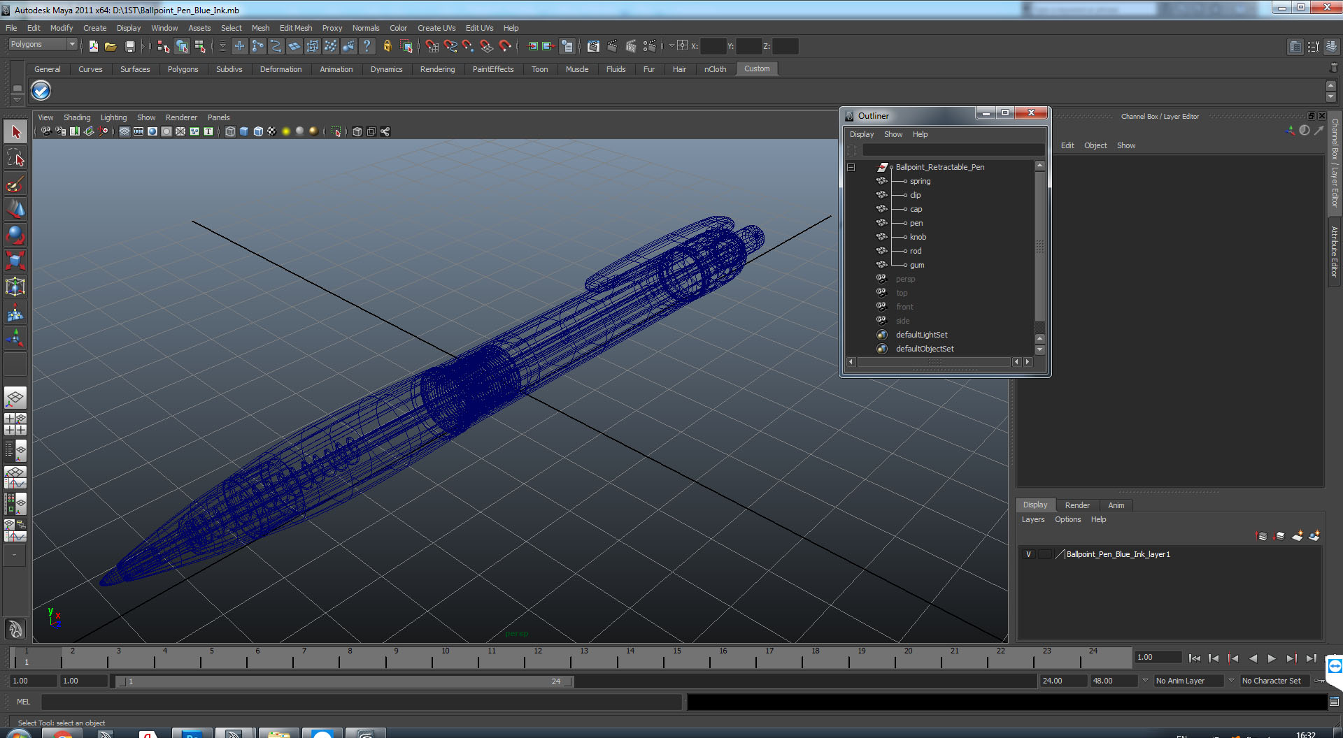Screen dimensions: 1343x738
Task: Enable Snap to curves magnet icon
Action: point(450,46)
